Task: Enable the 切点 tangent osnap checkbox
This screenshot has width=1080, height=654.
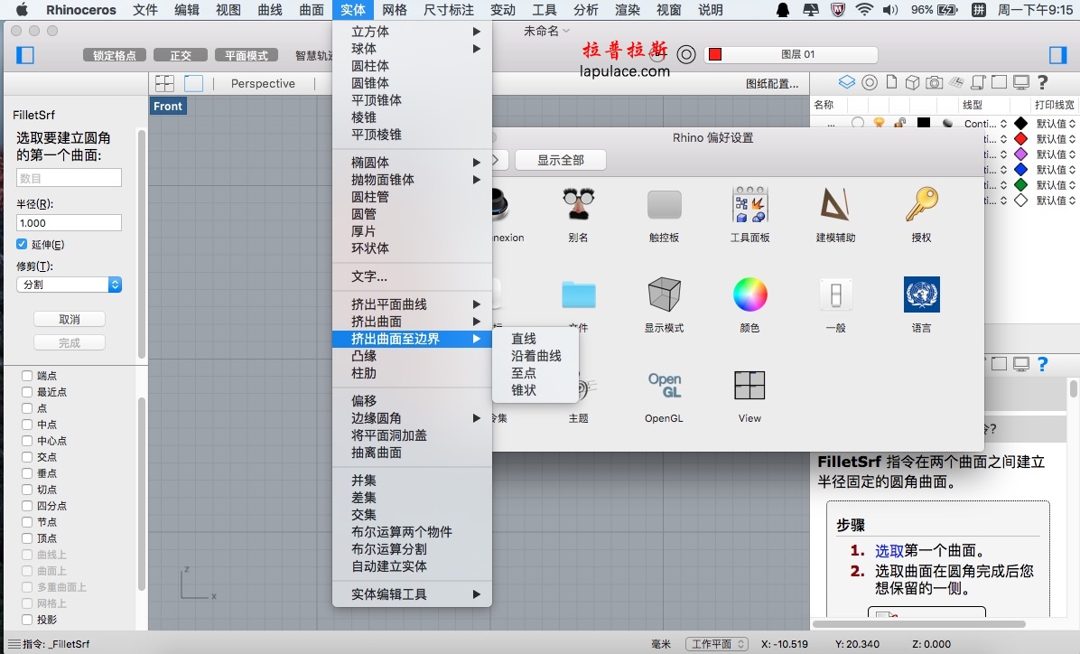Action: tap(27, 490)
